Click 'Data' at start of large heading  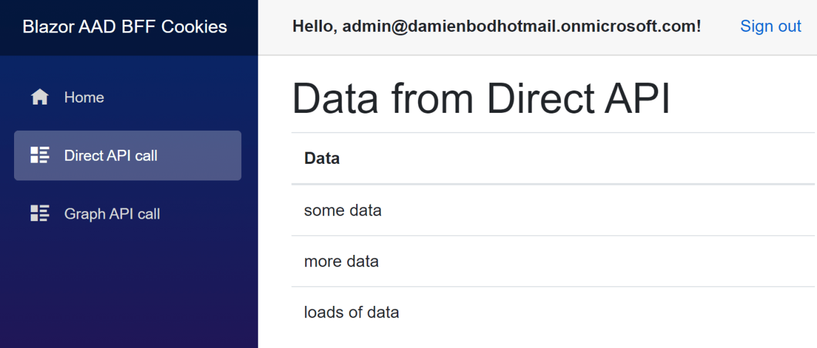(336, 99)
